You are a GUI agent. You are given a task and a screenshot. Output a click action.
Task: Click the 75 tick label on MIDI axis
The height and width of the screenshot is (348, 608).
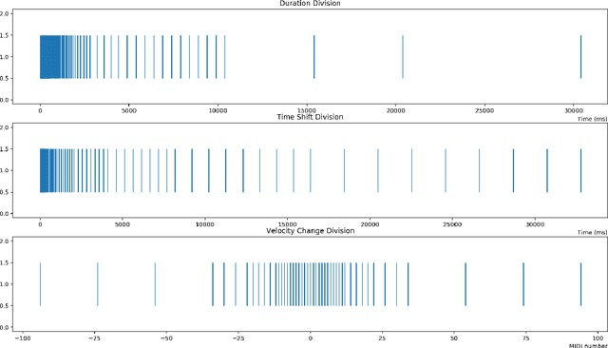525,338
